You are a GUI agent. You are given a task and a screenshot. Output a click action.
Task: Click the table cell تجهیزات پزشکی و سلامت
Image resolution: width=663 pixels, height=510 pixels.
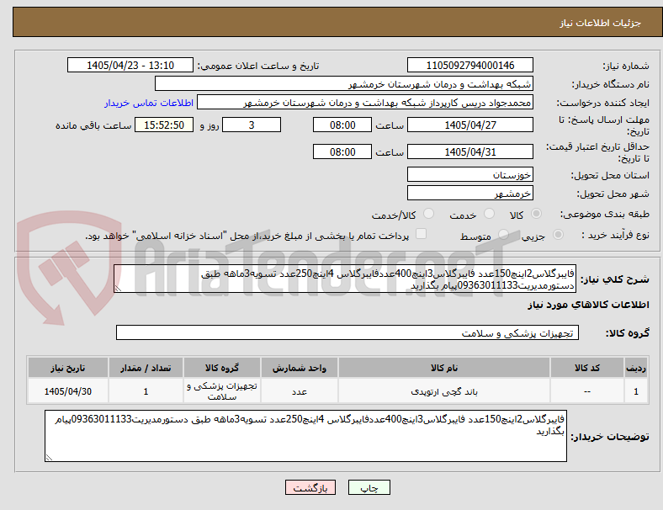point(221,391)
